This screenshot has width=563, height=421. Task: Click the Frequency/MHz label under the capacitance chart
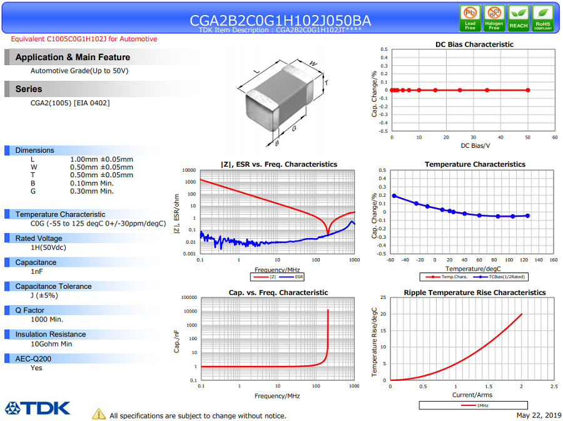[x=277, y=396]
